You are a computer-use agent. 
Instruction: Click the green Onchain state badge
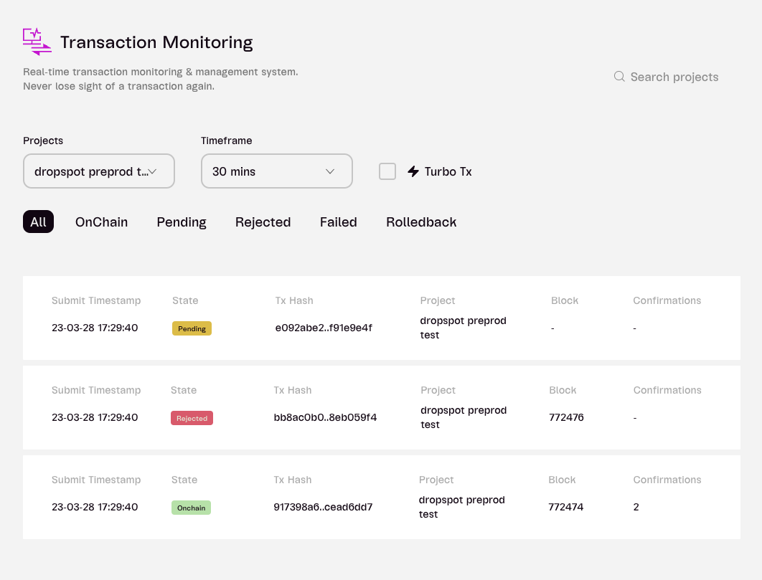191,508
